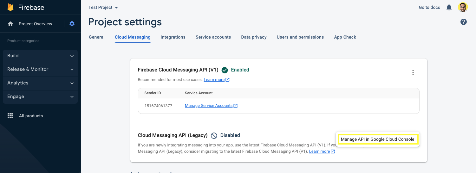Click the Project settings page title
476x173 pixels.
(125, 22)
